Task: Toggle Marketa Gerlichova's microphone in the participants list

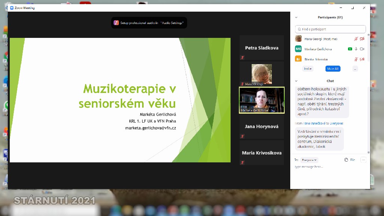Action: coord(356,49)
